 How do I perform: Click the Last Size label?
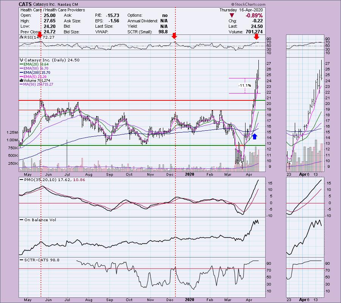pyautogui.click(x=104, y=26)
